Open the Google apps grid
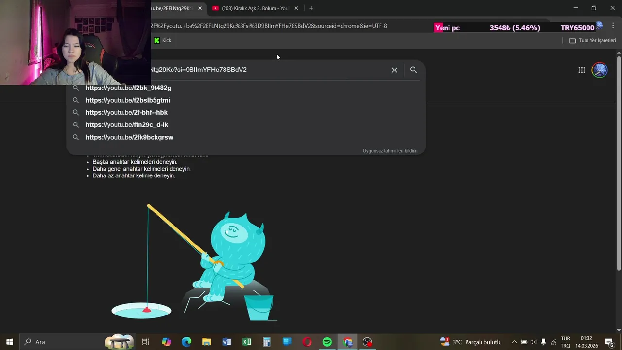Viewport: 622px width, 350px height. click(582, 70)
